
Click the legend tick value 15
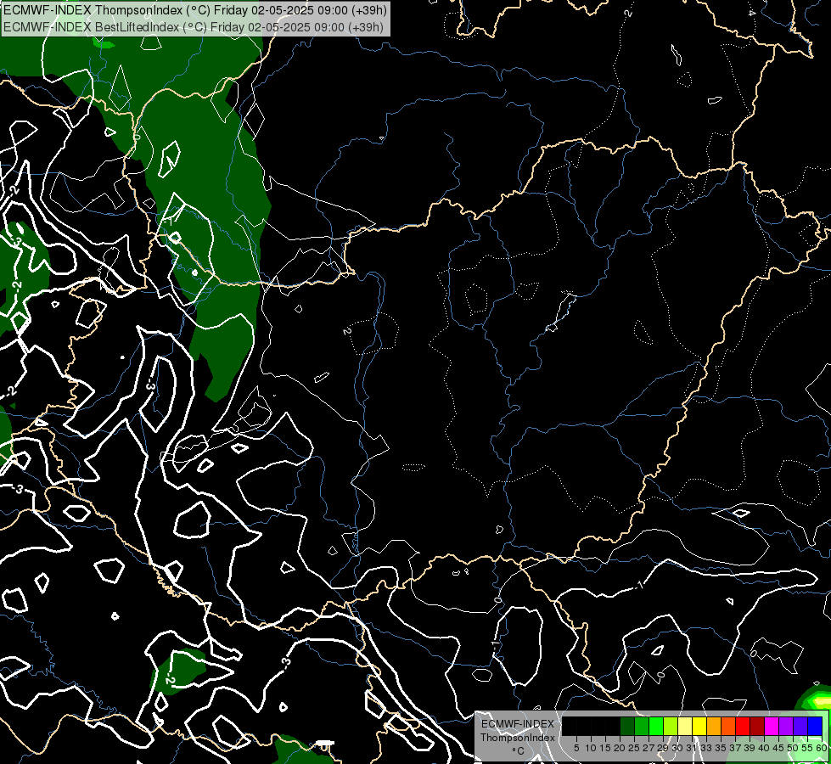coord(605,748)
